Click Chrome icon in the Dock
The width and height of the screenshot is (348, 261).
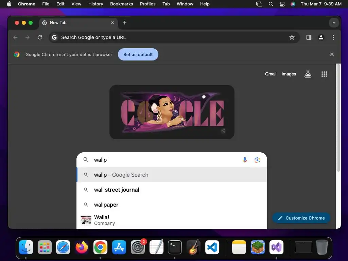click(x=100, y=247)
